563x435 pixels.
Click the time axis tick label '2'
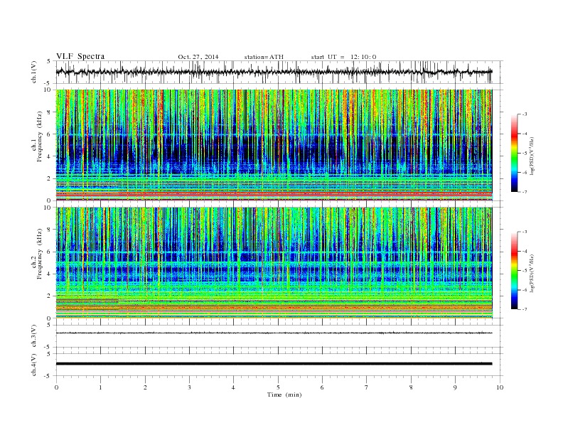click(x=145, y=387)
